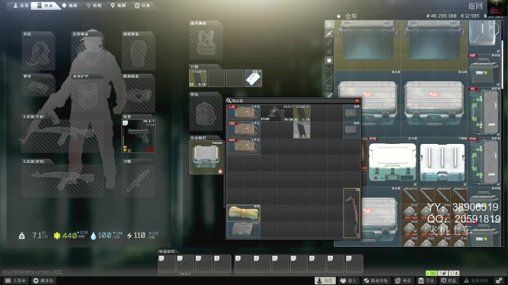Click the 角色 character button

coord(325,281)
